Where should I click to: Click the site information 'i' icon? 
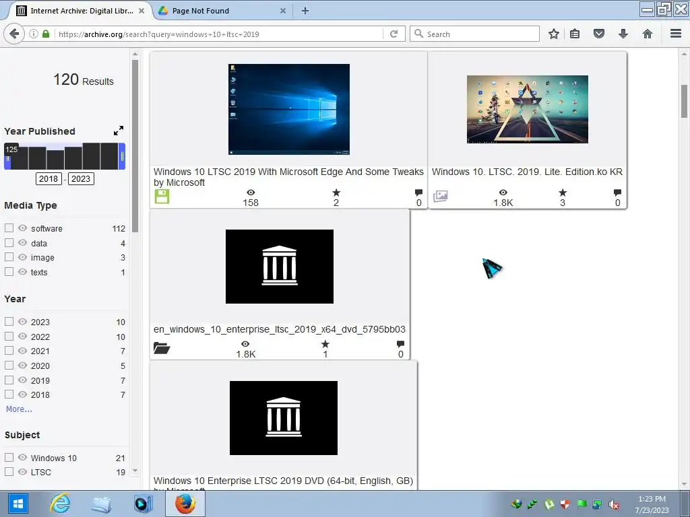coord(34,34)
